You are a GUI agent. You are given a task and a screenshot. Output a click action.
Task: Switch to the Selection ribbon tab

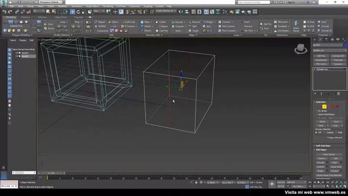(x=42, y=17)
